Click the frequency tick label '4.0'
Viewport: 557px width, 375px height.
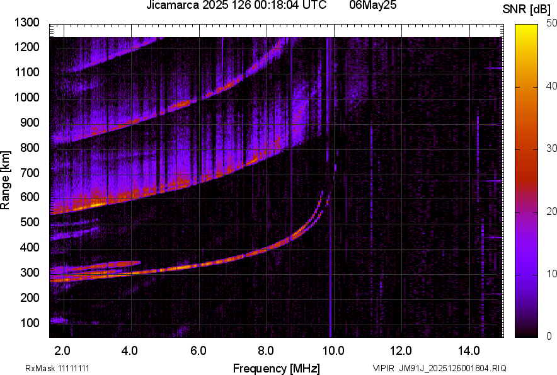[x=129, y=351]
